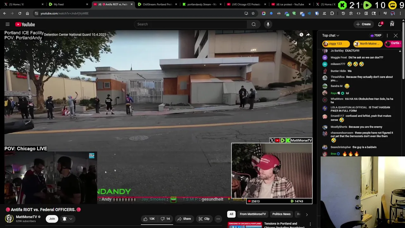Click Join channel membership button

coord(52,219)
